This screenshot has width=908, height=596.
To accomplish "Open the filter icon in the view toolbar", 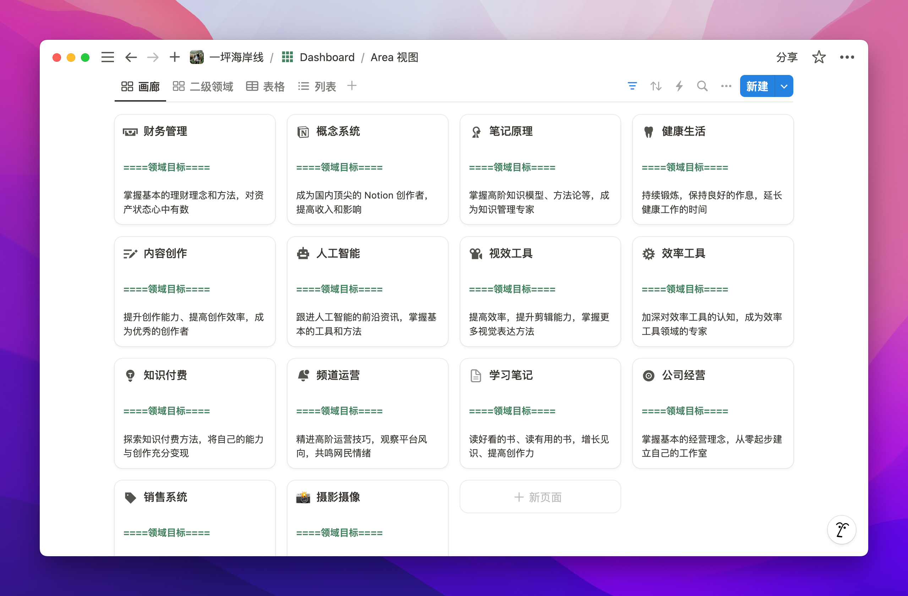I will click(632, 86).
